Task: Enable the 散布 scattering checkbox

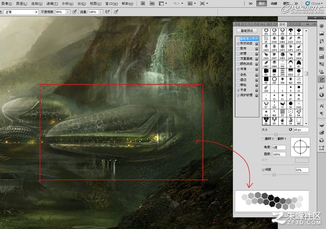Action: (x=238, y=48)
